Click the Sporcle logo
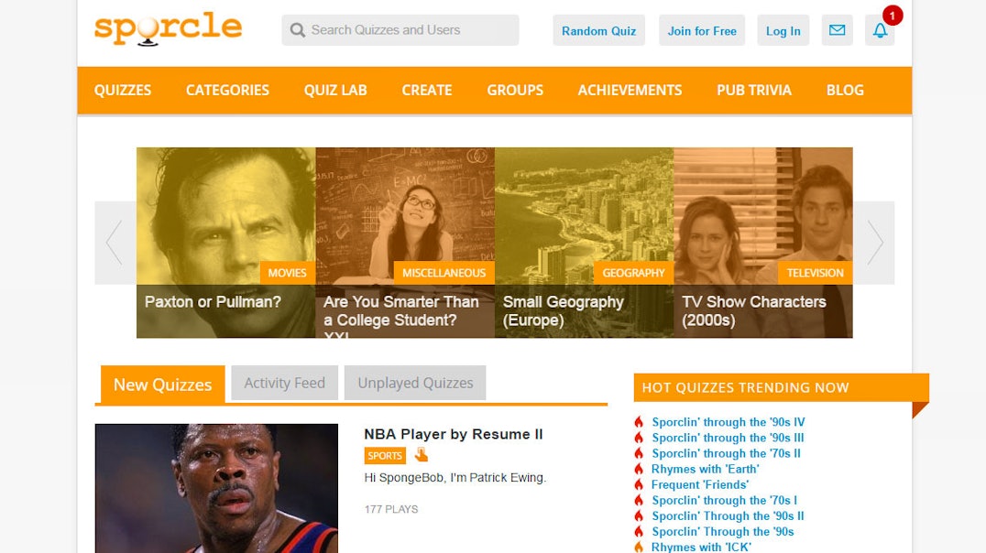The height and width of the screenshot is (553, 986). point(168,28)
